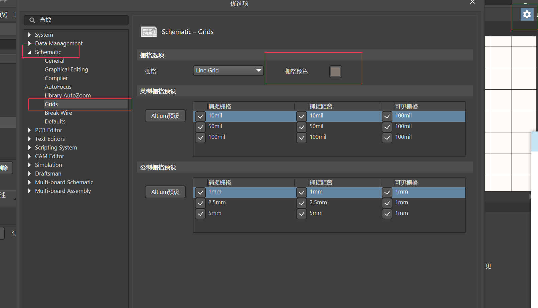The width and height of the screenshot is (538, 308).
Task: Open the settings gear icon
Action: pyautogui.click(x=527, y=14)
